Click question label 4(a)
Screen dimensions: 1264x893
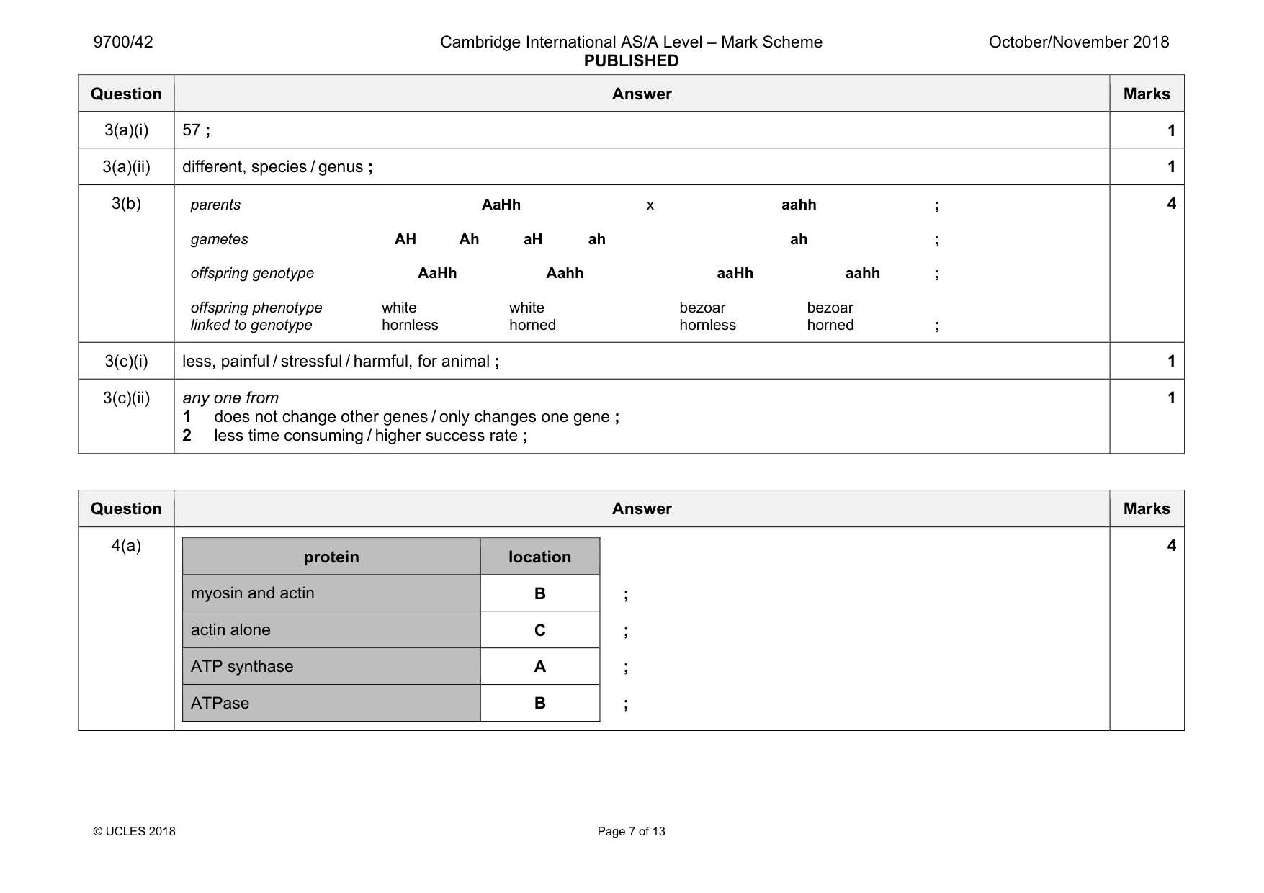pyautogui.click(x=126, y=546)
